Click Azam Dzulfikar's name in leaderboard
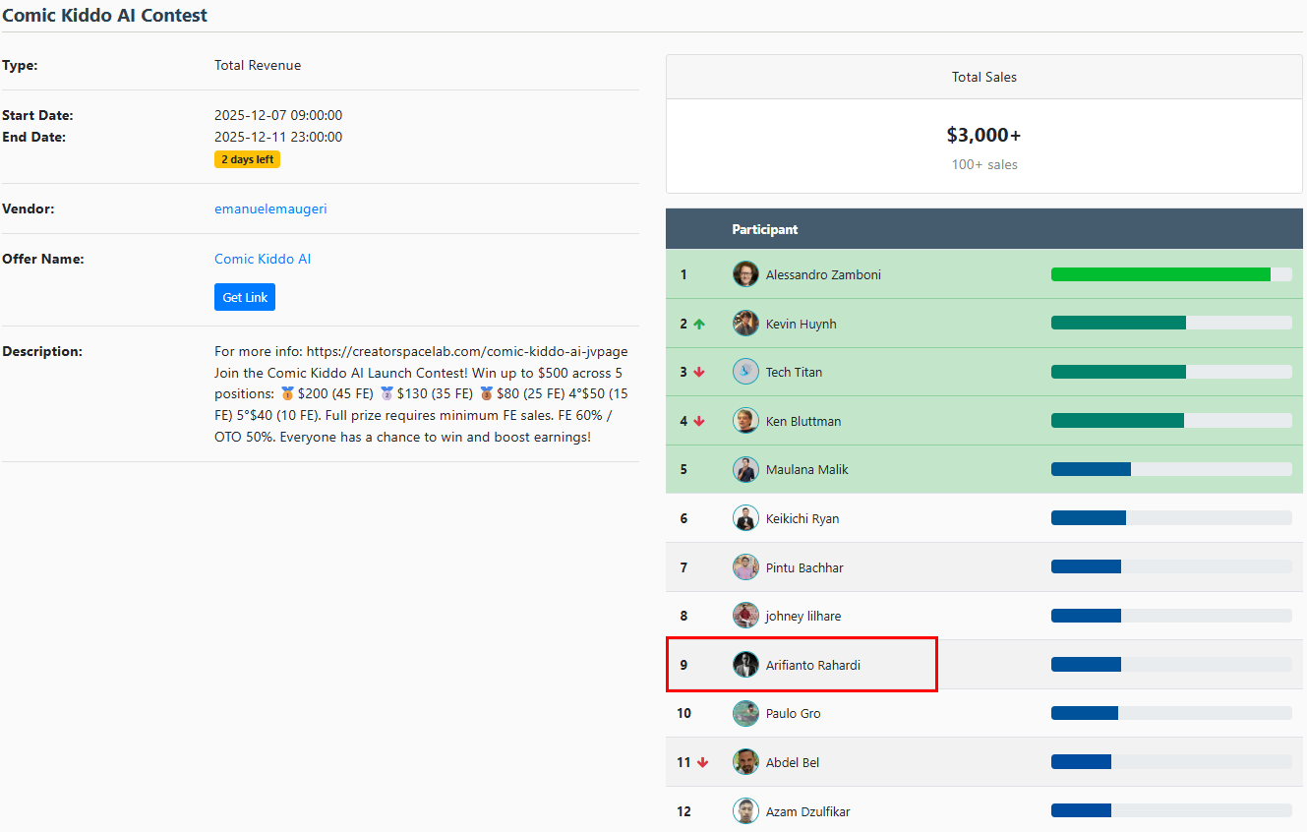The image size is (1307, 832). coord(807,811)
